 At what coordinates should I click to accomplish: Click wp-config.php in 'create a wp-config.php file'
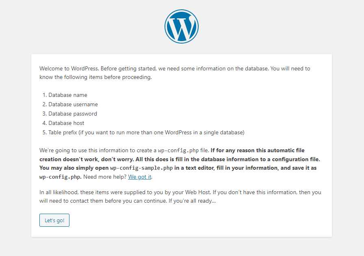pyautogui.click(x=178, y=151)
